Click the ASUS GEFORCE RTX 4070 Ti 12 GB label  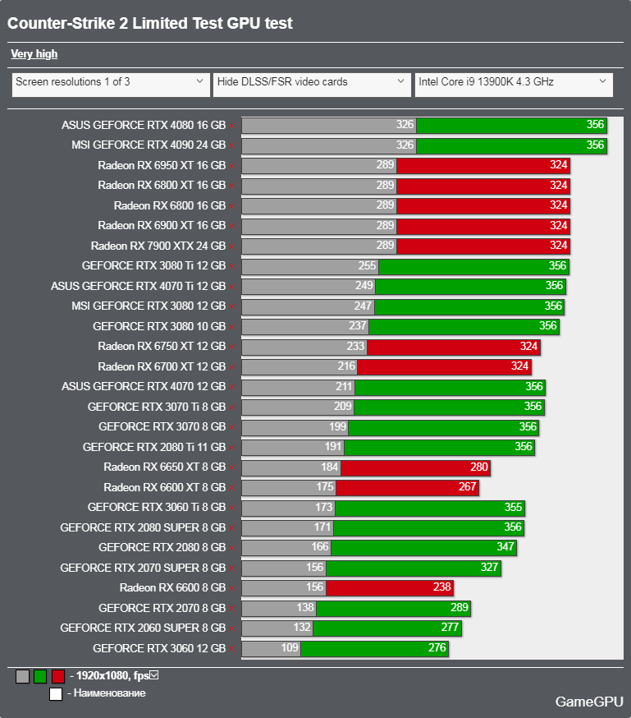click(x=138, y=286)
